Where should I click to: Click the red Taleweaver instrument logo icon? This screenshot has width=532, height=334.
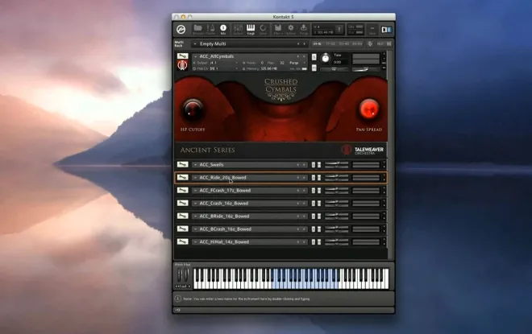pyautogui.click(x=182, y=65)
